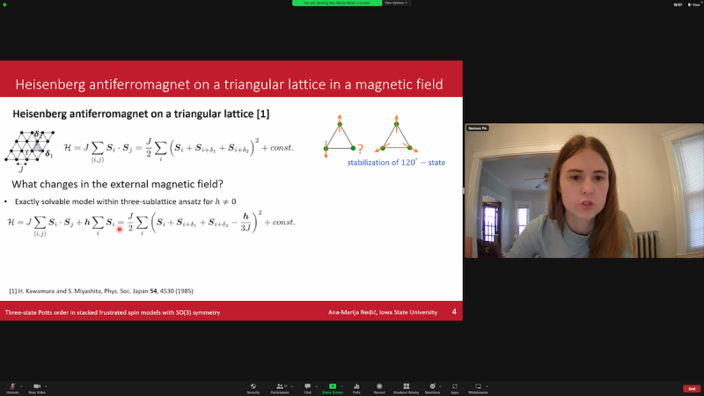Open Breakout Rooms
This screenshot has width=704, height=396.
(x=406, y=388)
